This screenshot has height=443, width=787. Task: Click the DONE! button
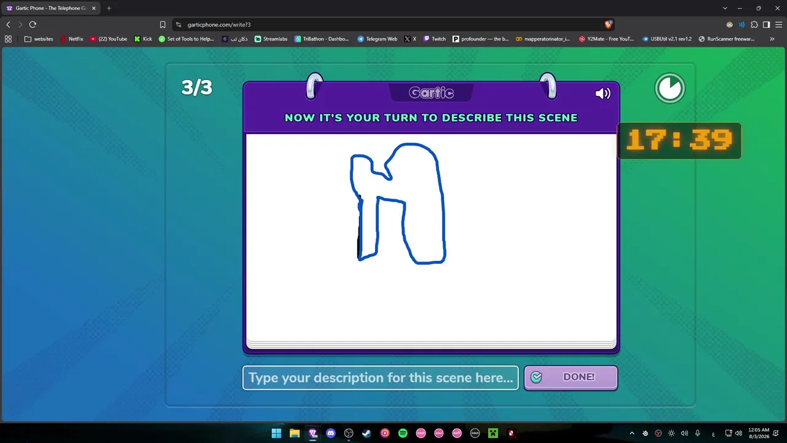pos(571,377)
